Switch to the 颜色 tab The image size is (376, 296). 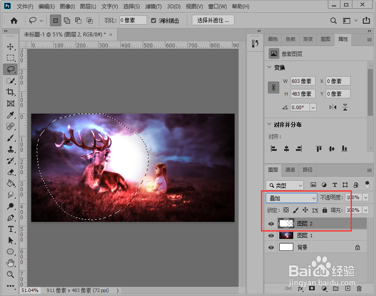(273, 39)
